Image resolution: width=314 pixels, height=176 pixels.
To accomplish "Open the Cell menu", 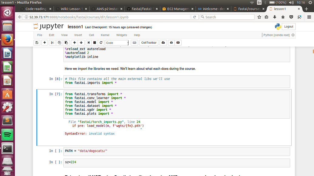I will click(91, 35).
